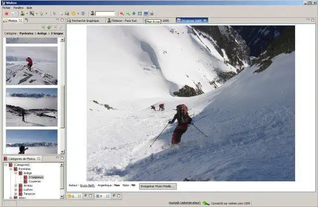Image resolution: width=318 pixels, height=207 pixels.
Task: Click the yellow smiley toolbar icon
Action: pyautogui.click(x=74, y=13)
